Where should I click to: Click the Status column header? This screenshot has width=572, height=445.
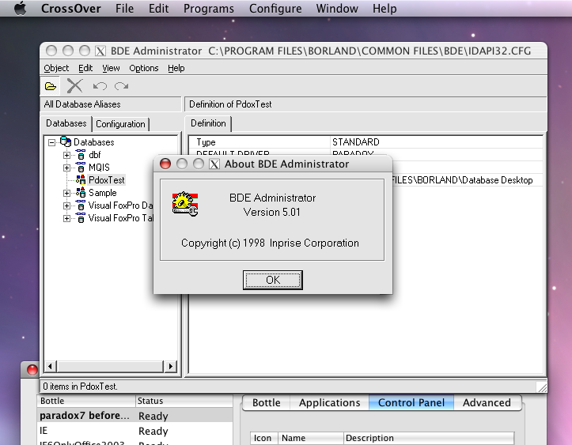pos(184,401)
